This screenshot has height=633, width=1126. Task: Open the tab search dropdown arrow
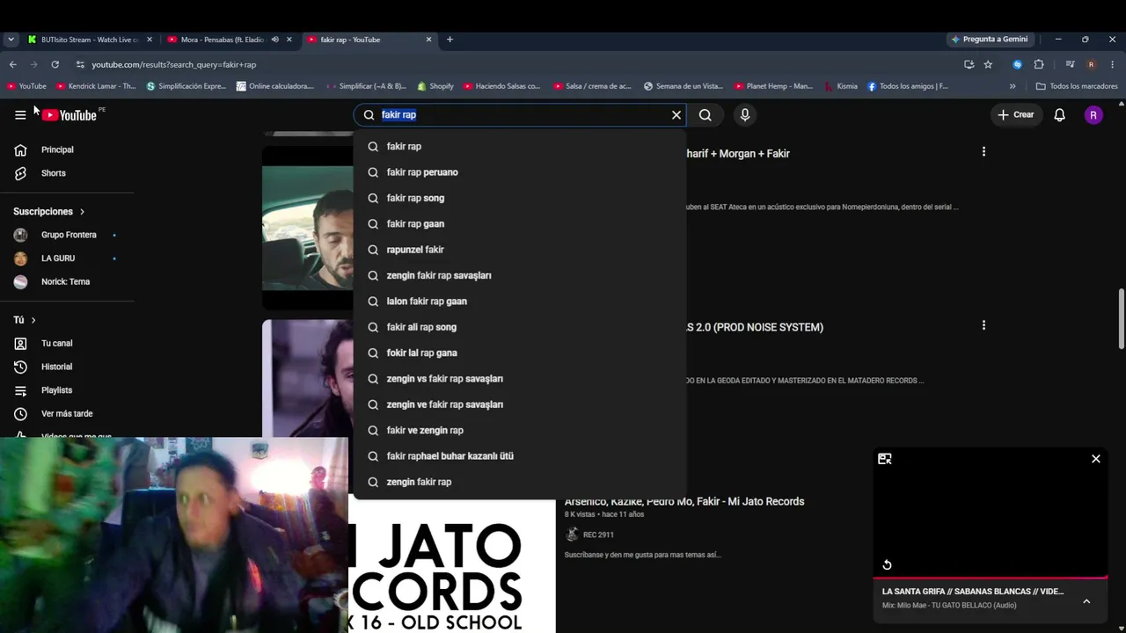(x=11, y=40)
